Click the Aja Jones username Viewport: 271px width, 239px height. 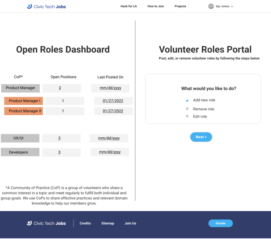tap(222, 6)
